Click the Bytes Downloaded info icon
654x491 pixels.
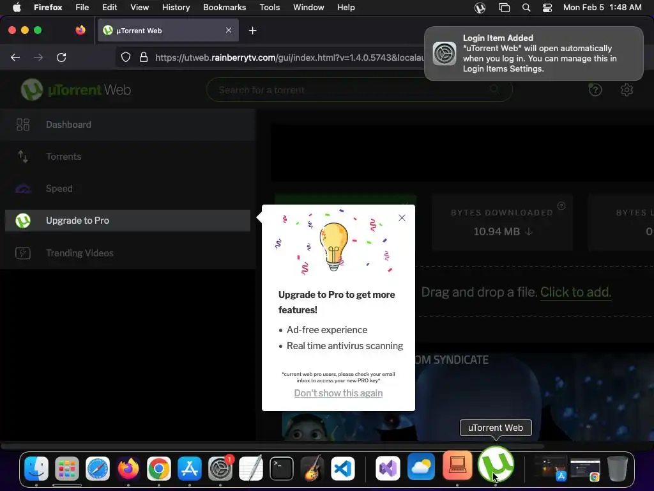pos(561,206)
